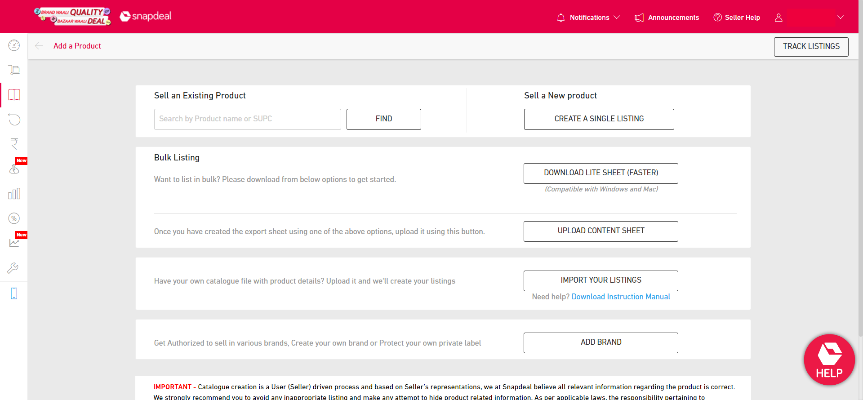Click the FIND button

tap(384, 119)
